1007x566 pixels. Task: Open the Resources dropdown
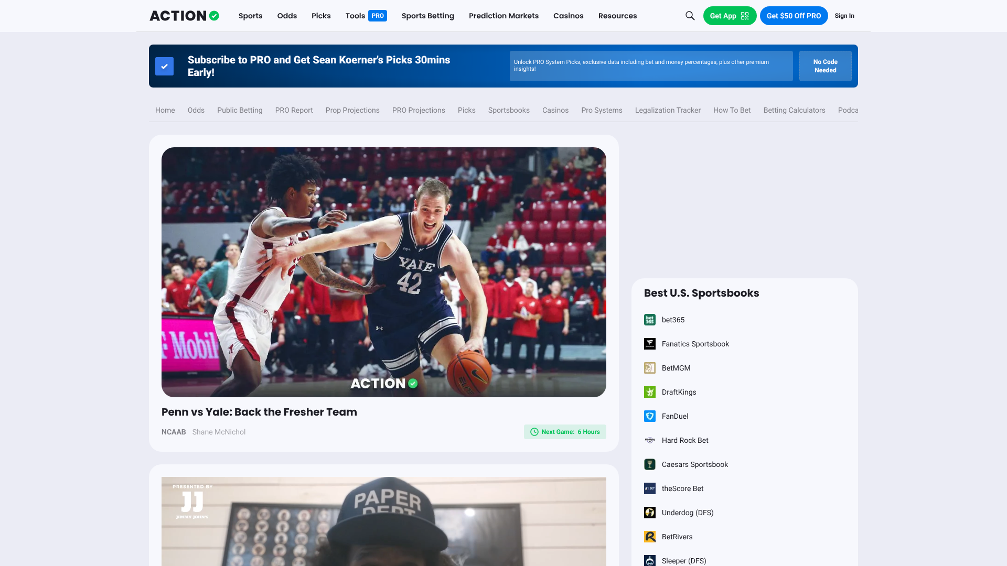tap(617, 16)
